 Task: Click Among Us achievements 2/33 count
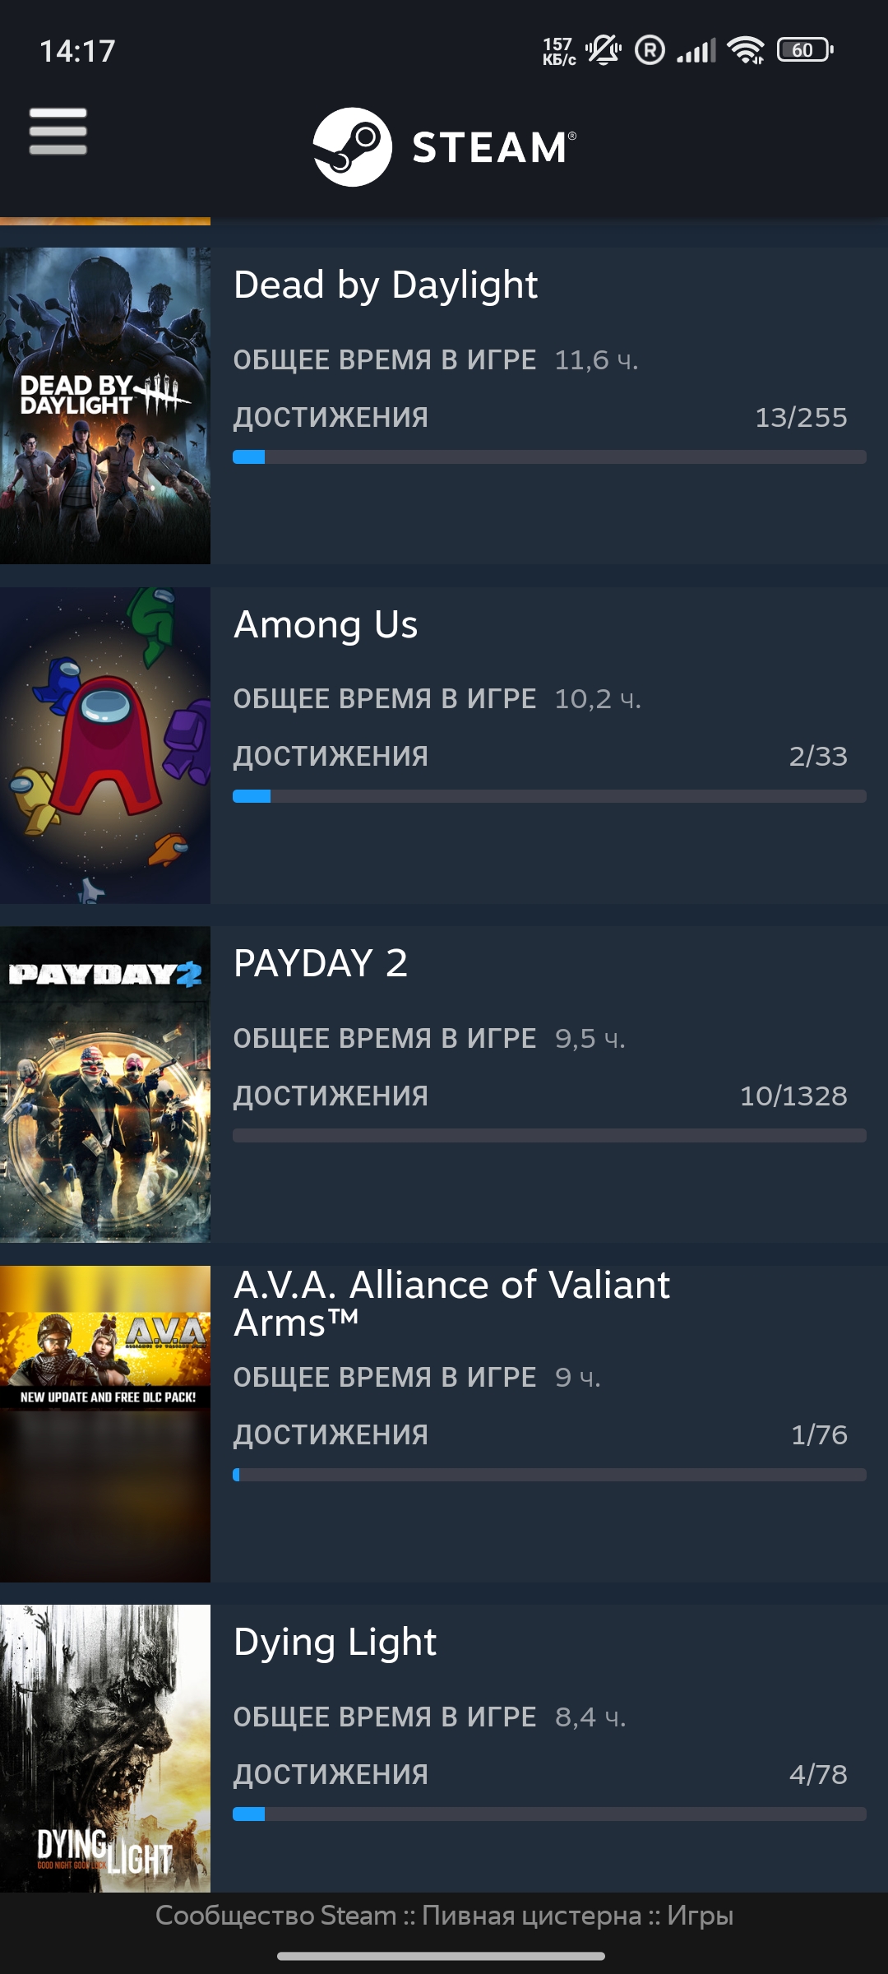point(818,757)
